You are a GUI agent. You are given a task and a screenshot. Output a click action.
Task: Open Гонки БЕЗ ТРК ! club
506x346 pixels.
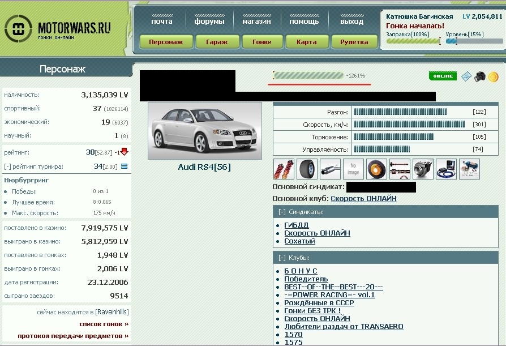(x=312, y=310)
